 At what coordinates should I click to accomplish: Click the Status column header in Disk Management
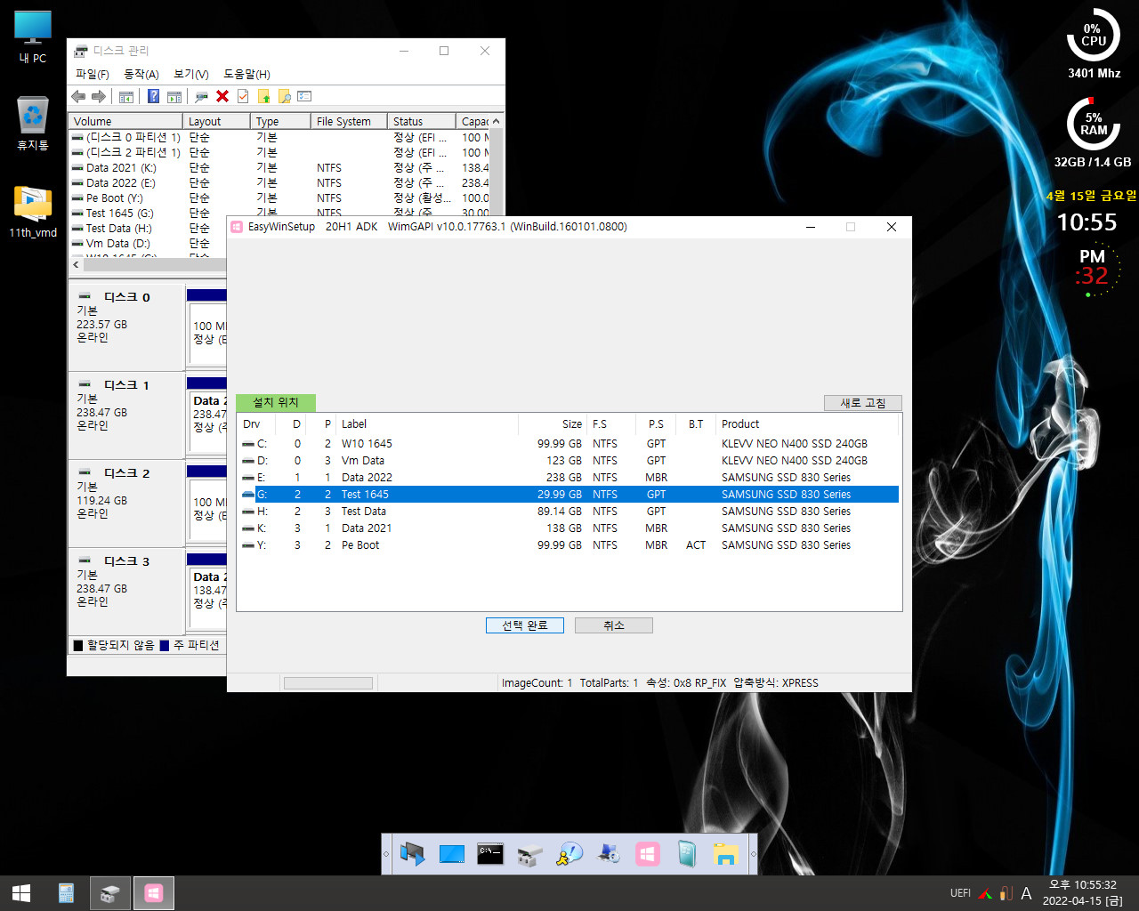tap(422, 121)
